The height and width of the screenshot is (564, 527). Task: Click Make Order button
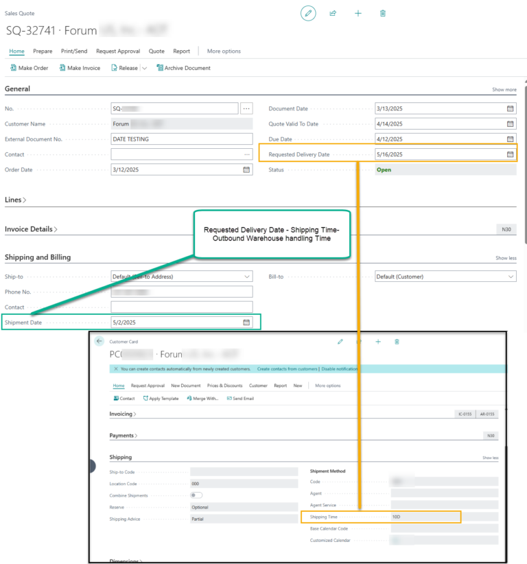coord(29,68)
